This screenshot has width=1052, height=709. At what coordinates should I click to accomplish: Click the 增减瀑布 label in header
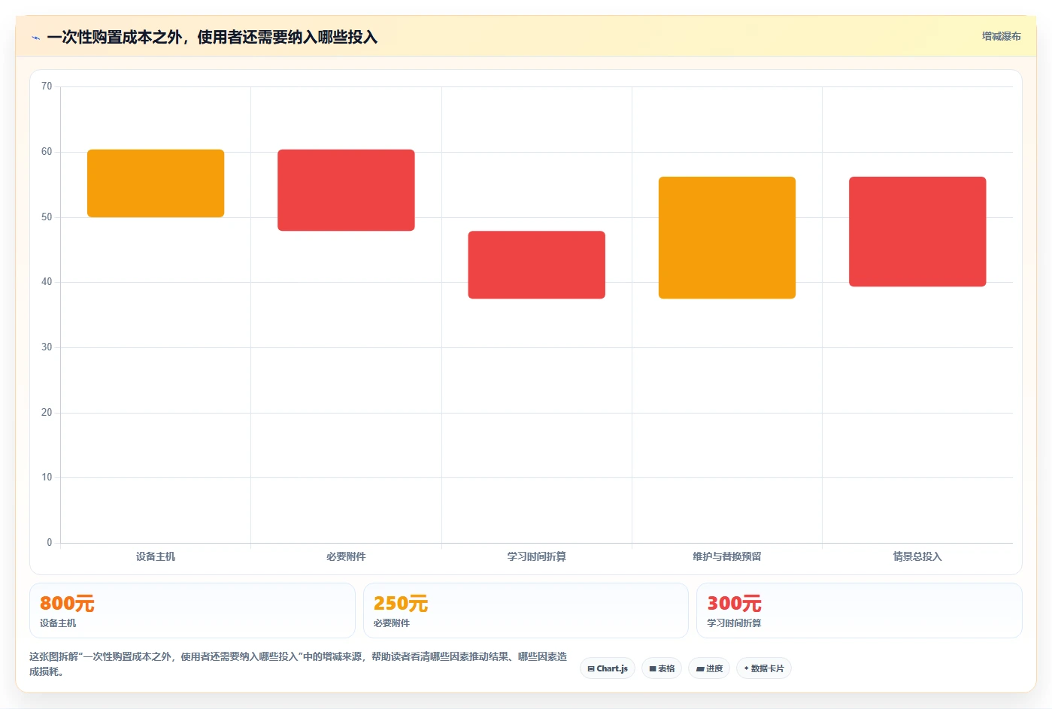[x=1001, y=36]
